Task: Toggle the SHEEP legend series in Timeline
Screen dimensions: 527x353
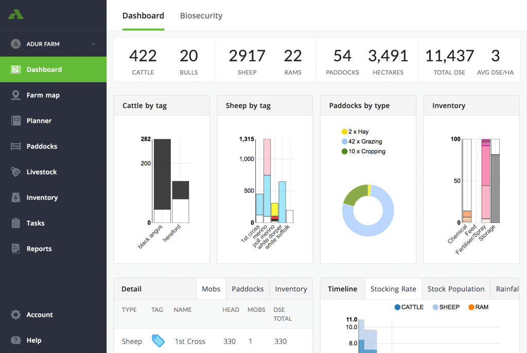Action: (446, 307)
